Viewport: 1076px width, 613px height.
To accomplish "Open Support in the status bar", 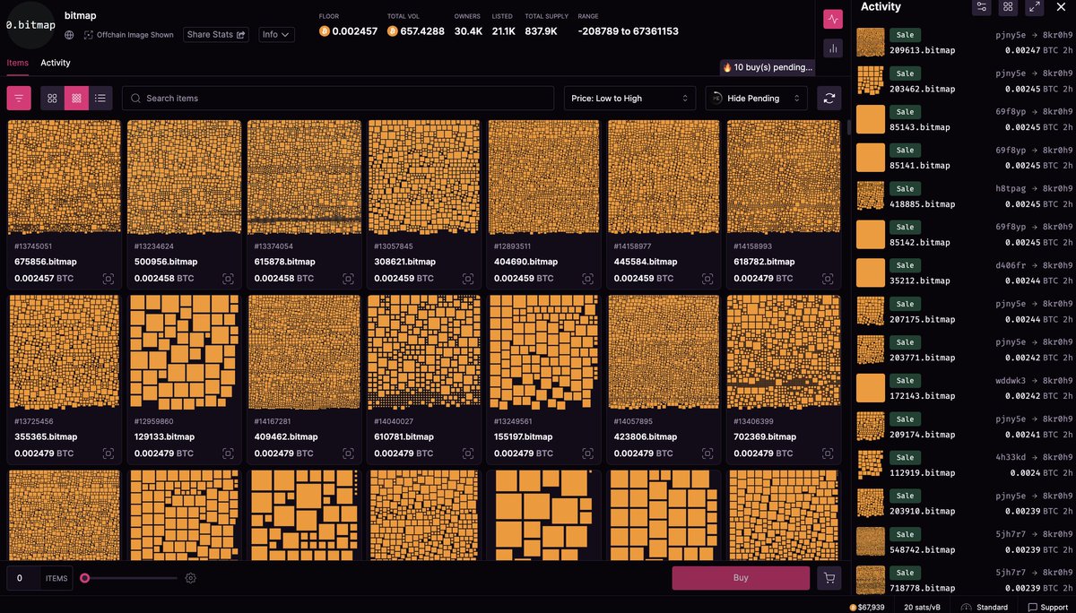I will point(1048,607).
